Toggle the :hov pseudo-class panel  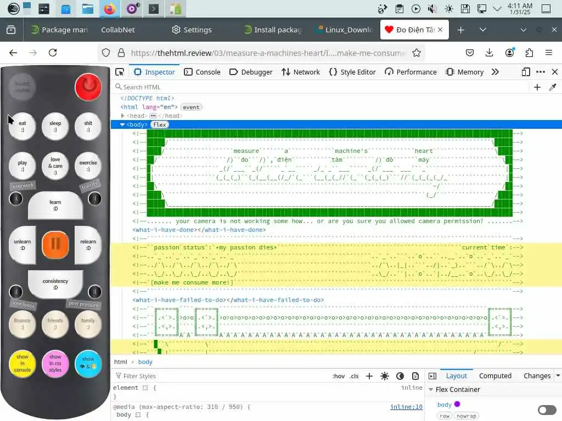(x=338, y=376)
